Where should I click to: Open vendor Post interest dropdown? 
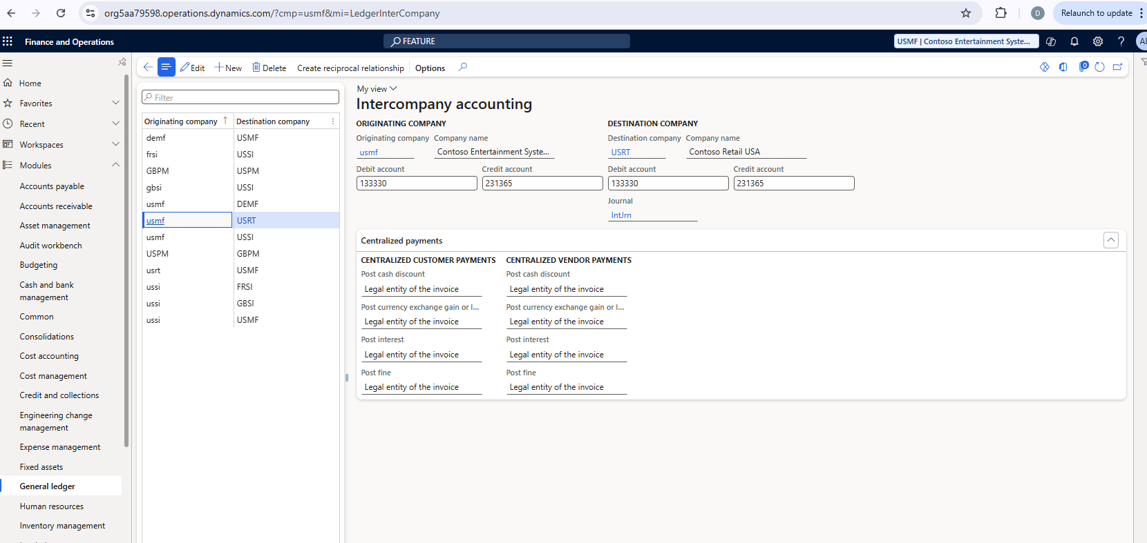[x=567, y=355]
